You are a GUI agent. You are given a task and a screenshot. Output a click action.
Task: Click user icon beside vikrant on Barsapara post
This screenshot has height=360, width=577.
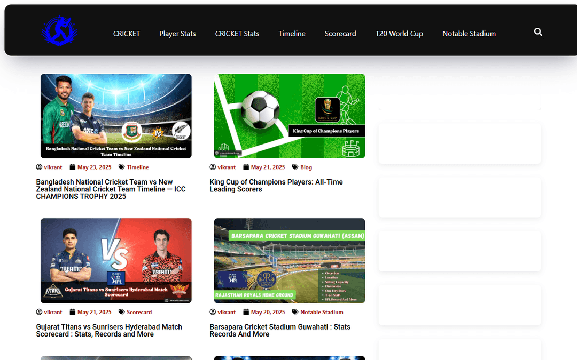[213, 312]
